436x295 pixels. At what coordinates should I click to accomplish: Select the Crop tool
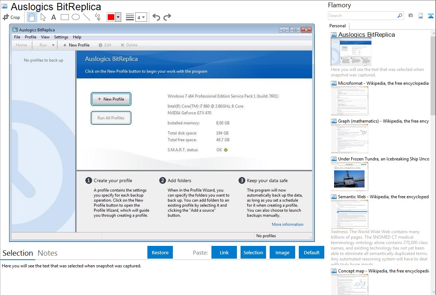[x=11, y=17]
